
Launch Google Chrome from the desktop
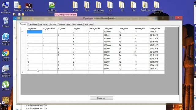click(x=6, y=55)
